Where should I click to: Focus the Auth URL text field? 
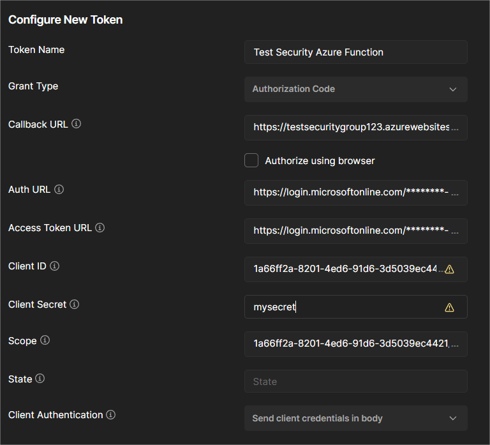coord(351,193)
